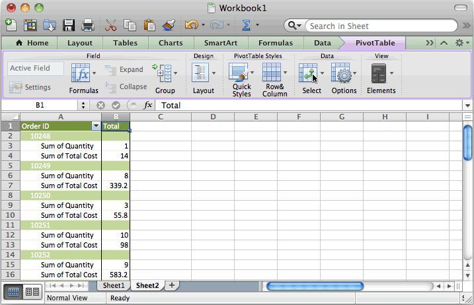
Task: Click the horizontal scrollbar thumb
Action: (315, 286)
